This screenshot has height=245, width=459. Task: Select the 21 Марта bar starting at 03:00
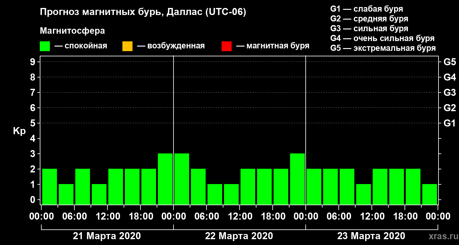coord(66,194)
